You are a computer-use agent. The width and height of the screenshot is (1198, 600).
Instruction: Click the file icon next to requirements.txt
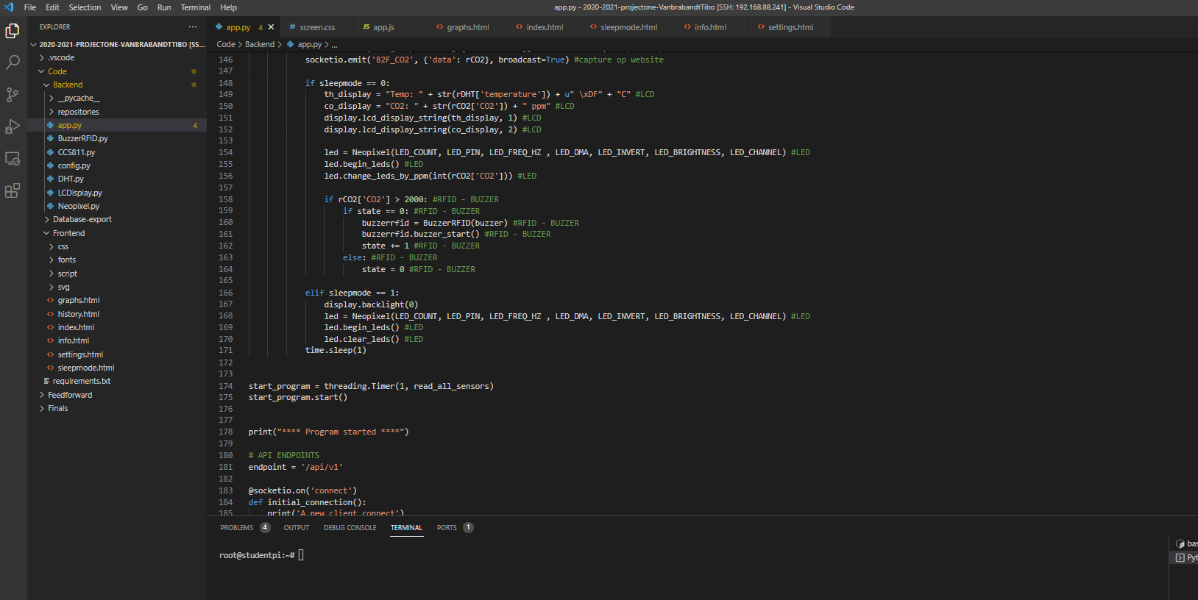click(x=46, y=381)
